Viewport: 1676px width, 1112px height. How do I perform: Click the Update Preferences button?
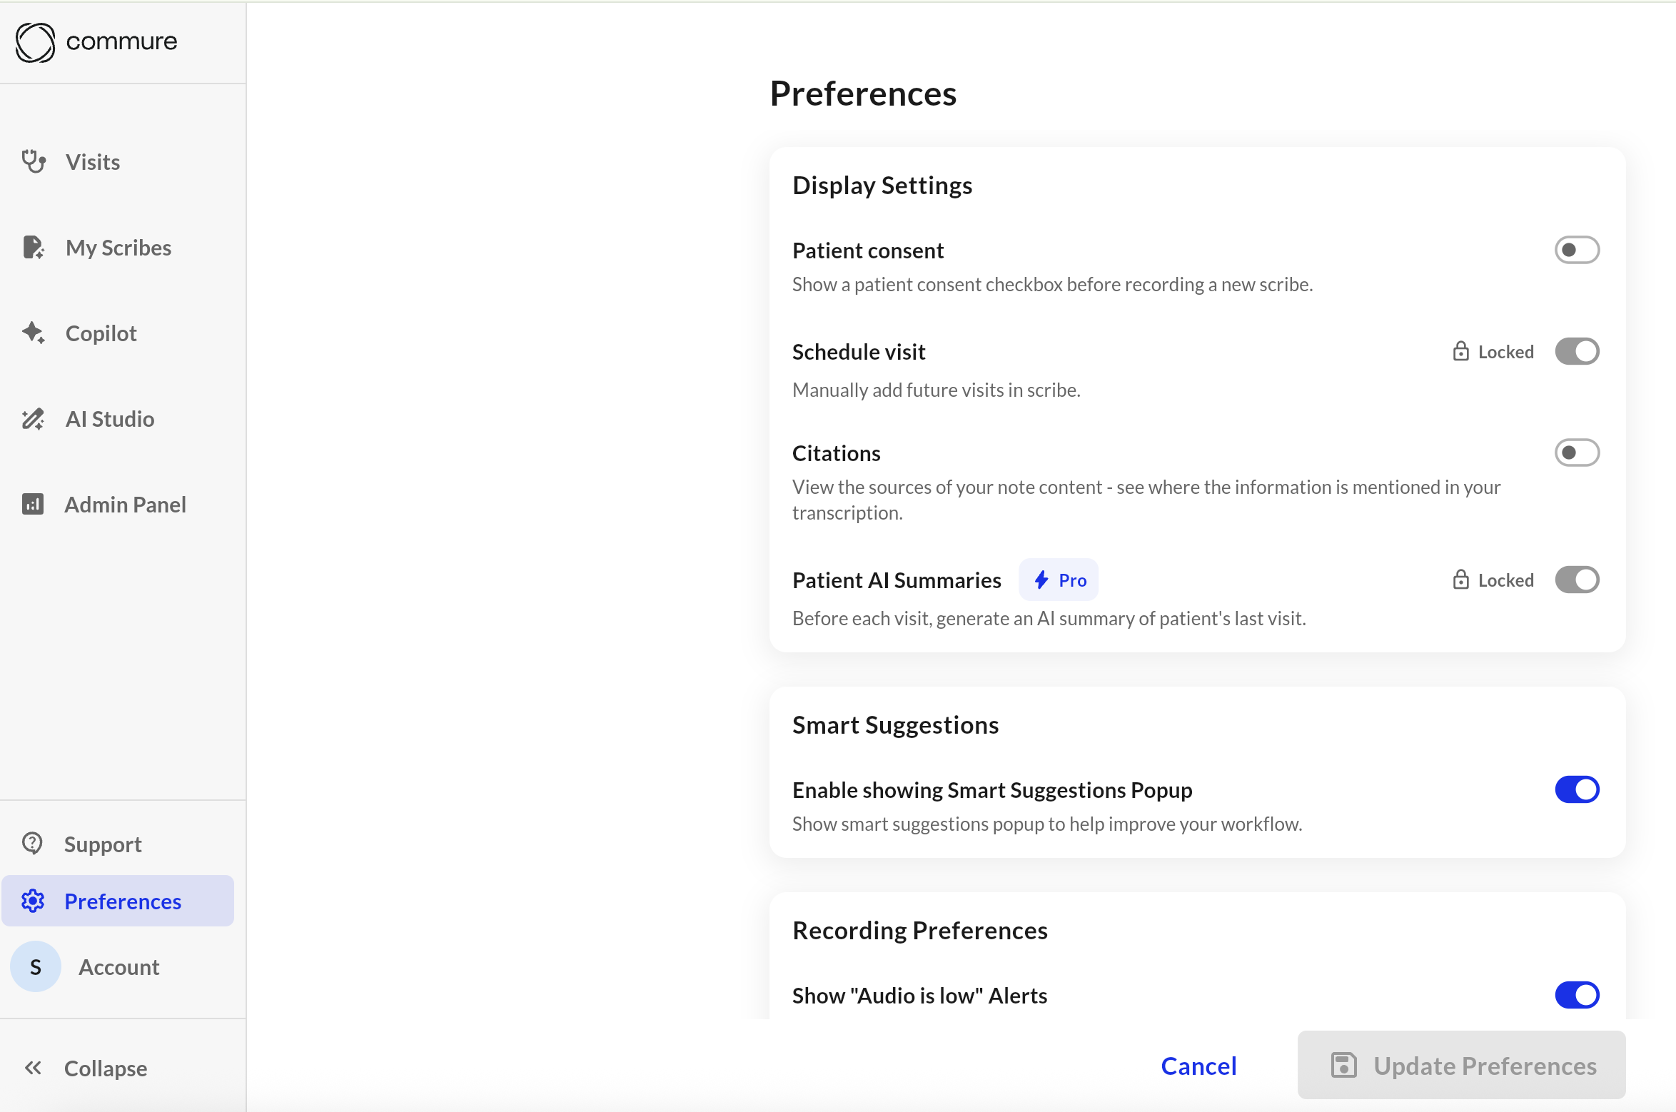[1461, 1066]
